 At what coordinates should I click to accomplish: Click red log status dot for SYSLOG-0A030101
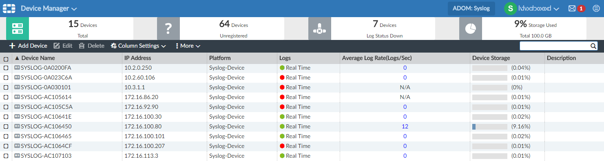[282, 87]
